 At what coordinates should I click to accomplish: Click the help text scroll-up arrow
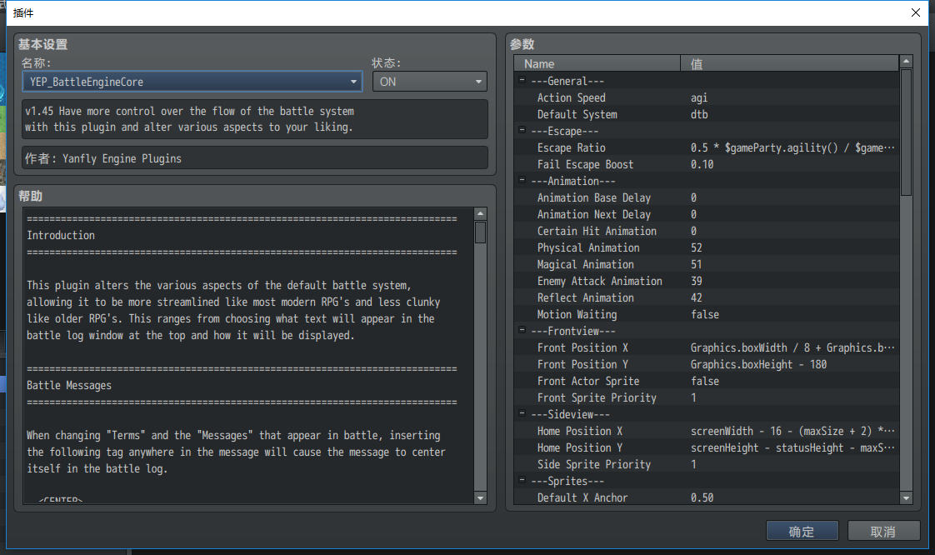480,214
